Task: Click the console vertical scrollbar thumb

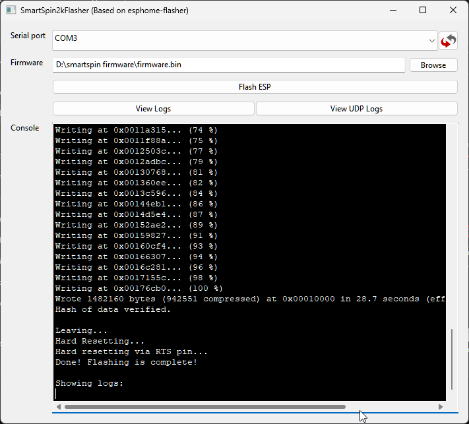Action: 452,359
